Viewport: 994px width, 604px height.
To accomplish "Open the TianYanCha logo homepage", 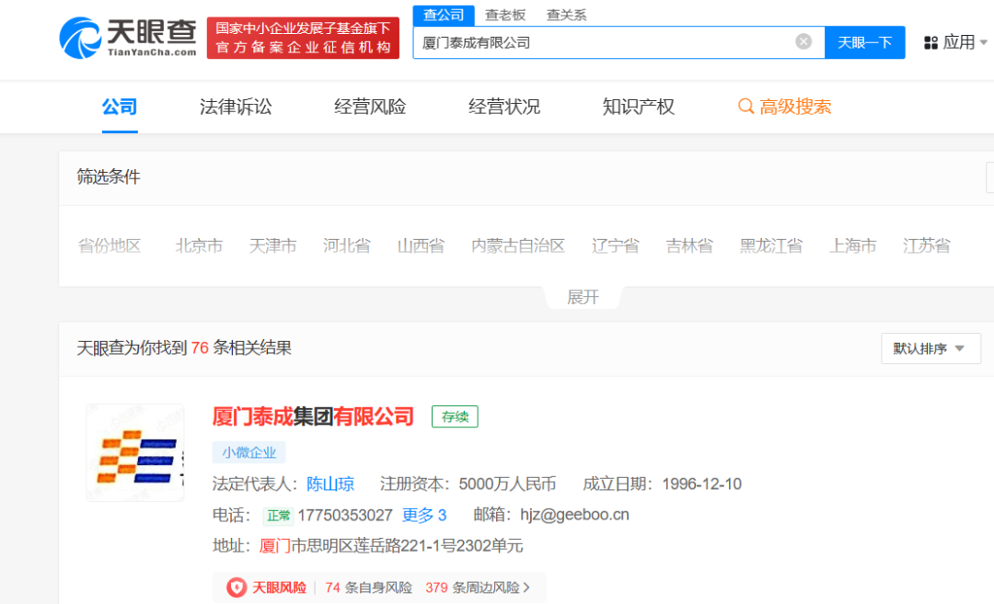I will (x=127, y=38).
